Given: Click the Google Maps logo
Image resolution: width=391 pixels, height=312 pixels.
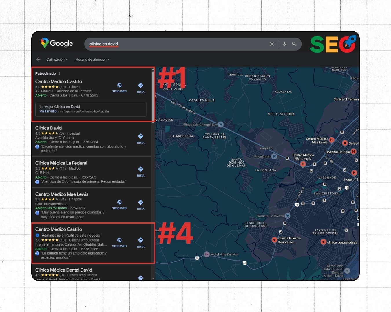Looking at the screenshot, I should [x=57, y=43].
